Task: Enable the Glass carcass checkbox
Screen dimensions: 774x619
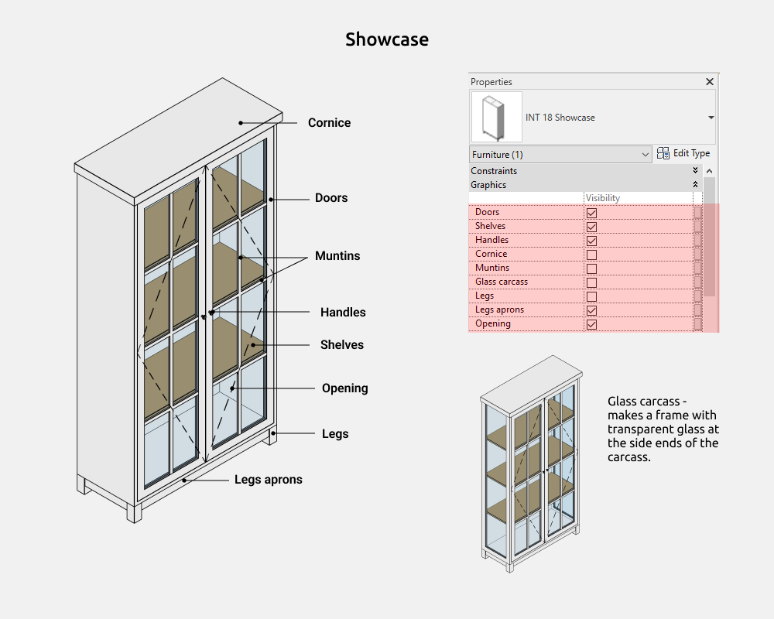Action: tap(591, 282)
